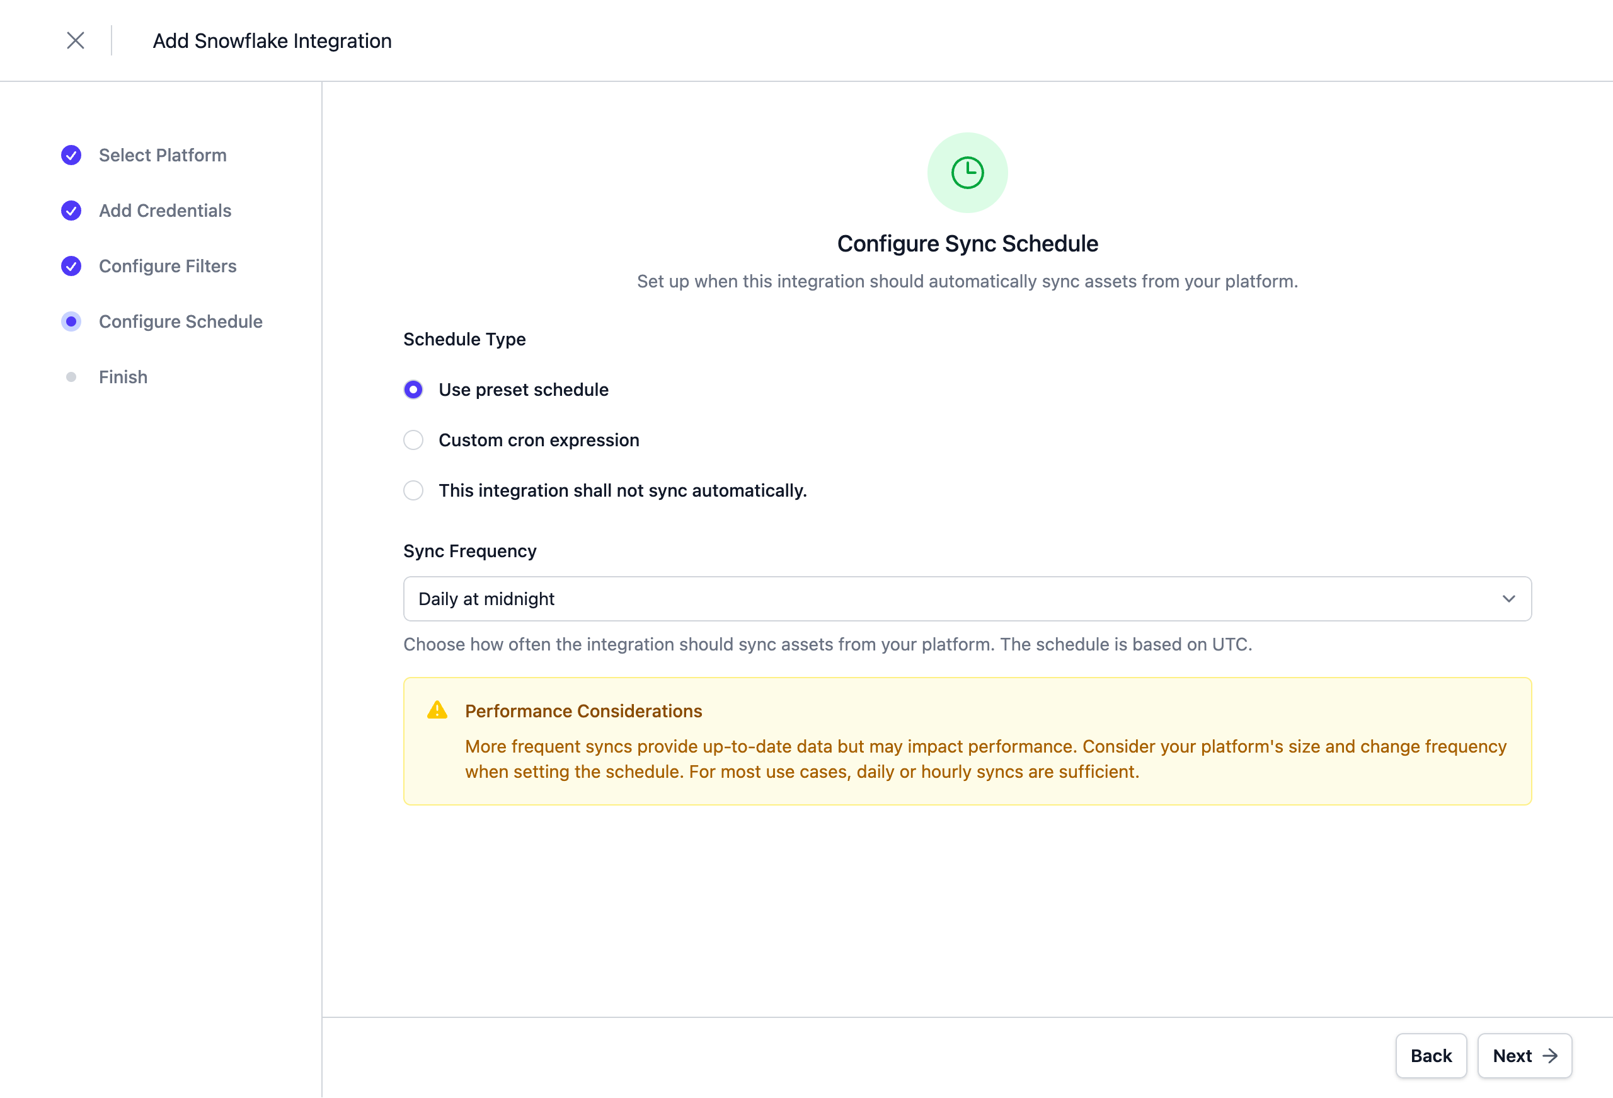Navigate to the Configure Filters step
1613x1098 pixels.
pos(167,266)
